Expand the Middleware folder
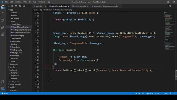Viewport: 177px width, 100px height. (x=17, y=38)
